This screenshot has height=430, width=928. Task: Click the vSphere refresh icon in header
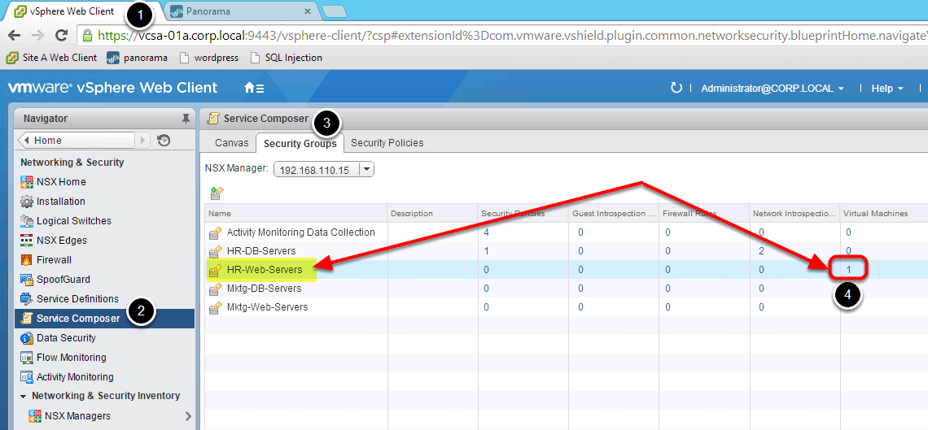[x=676, y=88]
